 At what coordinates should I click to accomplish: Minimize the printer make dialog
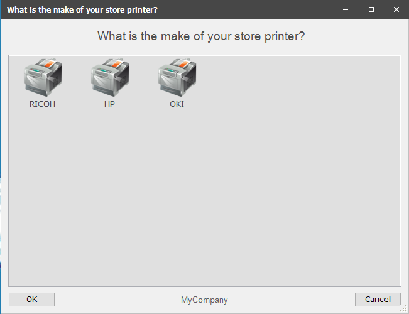pyautogui.click(x=346, y=9)
